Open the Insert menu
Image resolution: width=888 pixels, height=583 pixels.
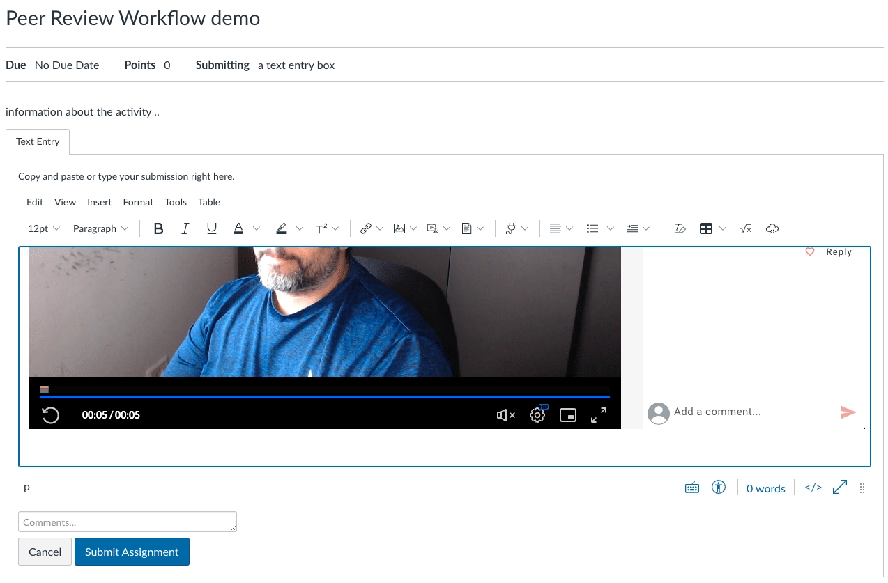[99, 202]
